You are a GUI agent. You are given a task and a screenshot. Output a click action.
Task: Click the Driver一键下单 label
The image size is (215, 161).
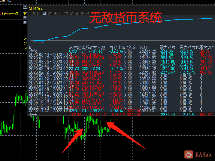click(x=13, y=14)
